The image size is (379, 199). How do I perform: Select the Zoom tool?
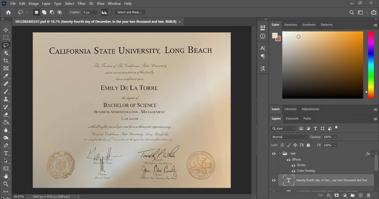pyautogui.click(x=6, y=184)
